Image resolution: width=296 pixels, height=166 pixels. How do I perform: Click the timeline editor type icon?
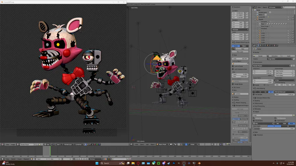(x=3, y=159)
